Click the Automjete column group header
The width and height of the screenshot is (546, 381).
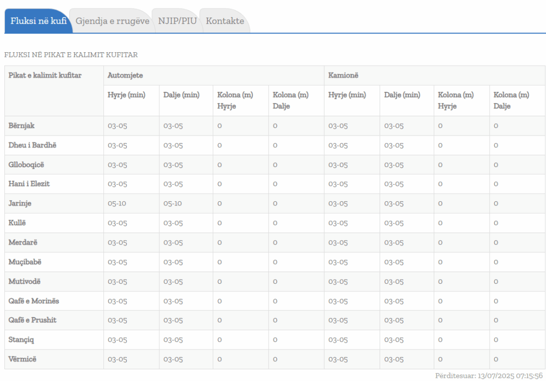(125, 76)
